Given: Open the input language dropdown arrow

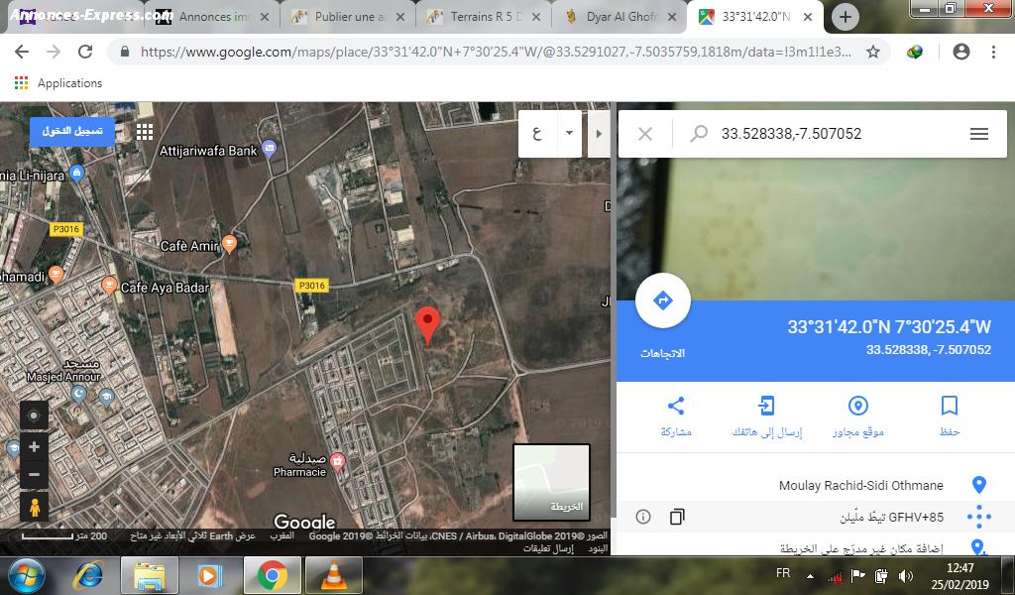Looking at the screenshot, I should click(x=569, y=133).
